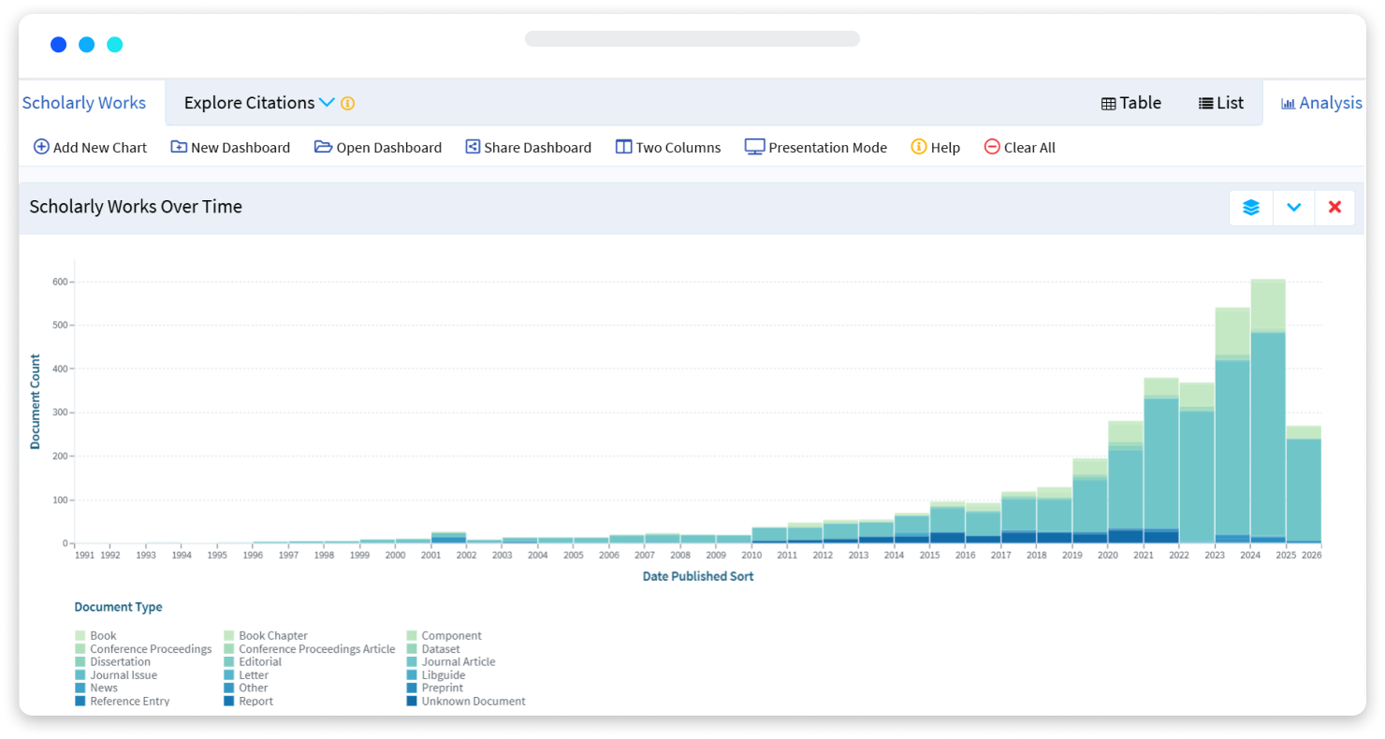The image size is (1385, 739).
Task: Click info icon beside Explore Citations
Action: pos(347,104)
